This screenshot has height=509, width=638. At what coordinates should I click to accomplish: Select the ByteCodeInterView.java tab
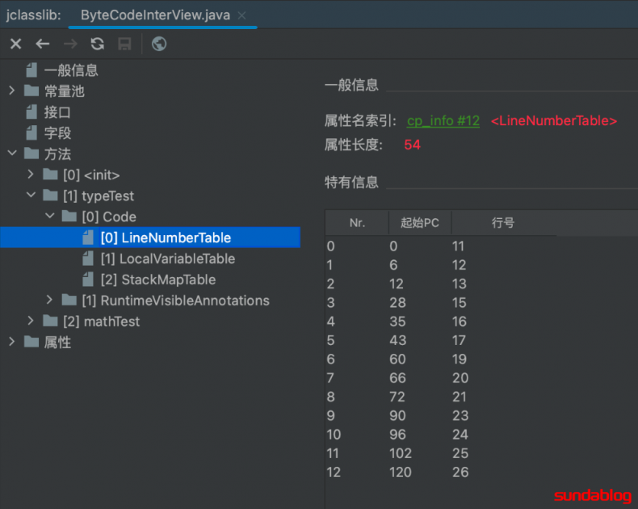pyautogui.click(x=155, y=15)
